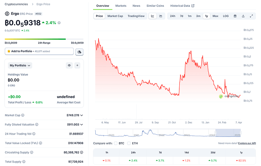Click the Holdings Value ₿0.00 amount

coord(14,80)
